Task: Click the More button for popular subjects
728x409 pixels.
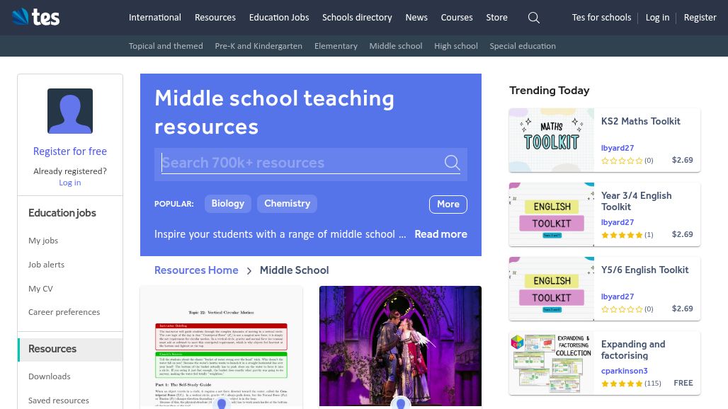Action: (448, 204)
